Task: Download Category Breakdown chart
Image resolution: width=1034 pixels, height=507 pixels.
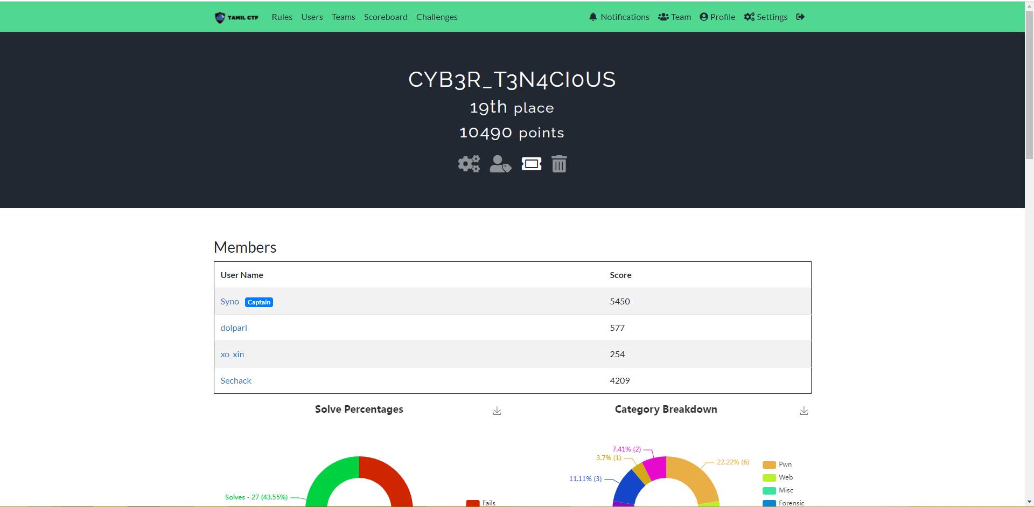Action: pyautogui.click(x=804, y=411)
